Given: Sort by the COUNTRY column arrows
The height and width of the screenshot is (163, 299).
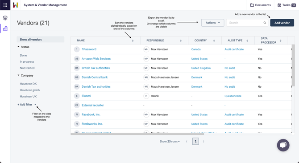Looking at the screenshot, I should (214, 41).
